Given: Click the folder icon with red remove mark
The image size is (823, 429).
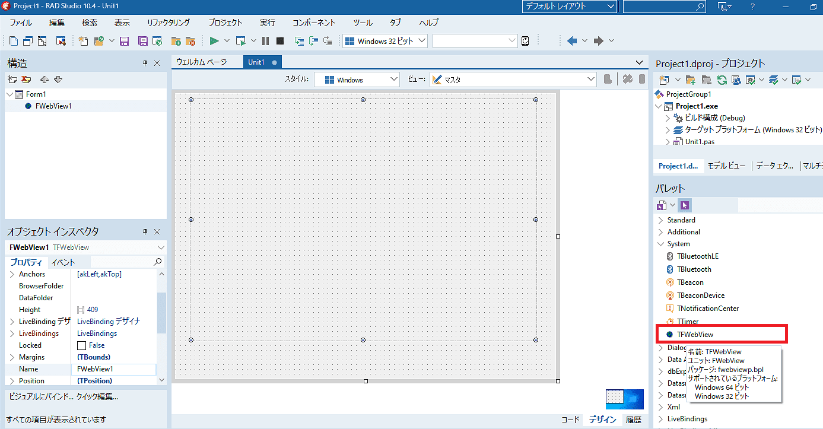Looking at the screenshot, I should [x=190, y=41].
